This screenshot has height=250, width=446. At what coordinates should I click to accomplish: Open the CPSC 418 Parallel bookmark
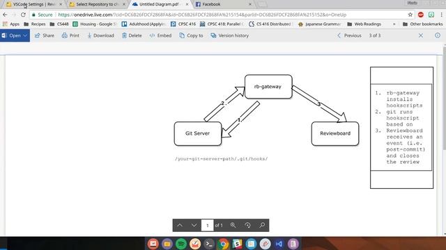click(x=222, y=24)
